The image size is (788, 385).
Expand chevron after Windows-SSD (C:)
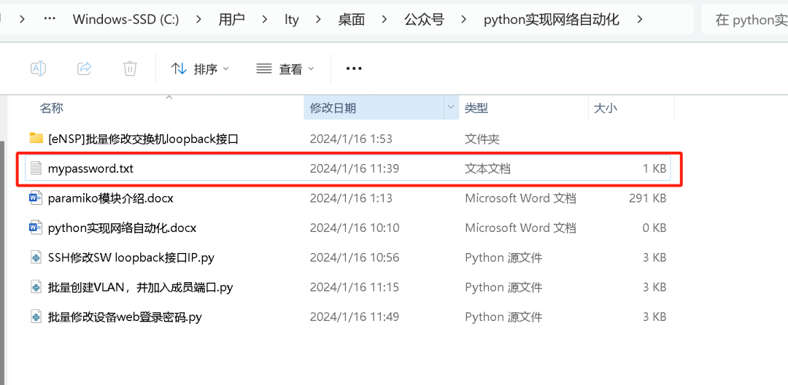[198, 20]
